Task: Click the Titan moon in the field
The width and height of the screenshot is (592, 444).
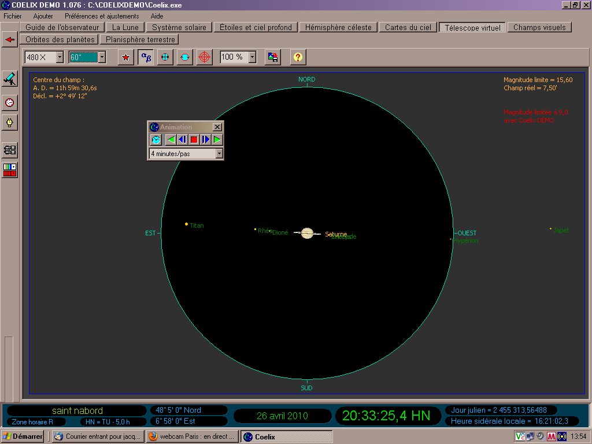Action: (186, 224)
